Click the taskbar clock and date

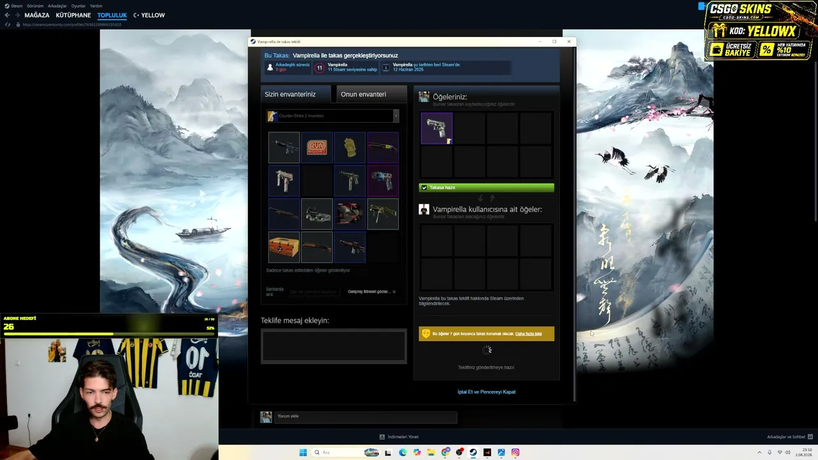pyautogui.click(x=804, y=452)
